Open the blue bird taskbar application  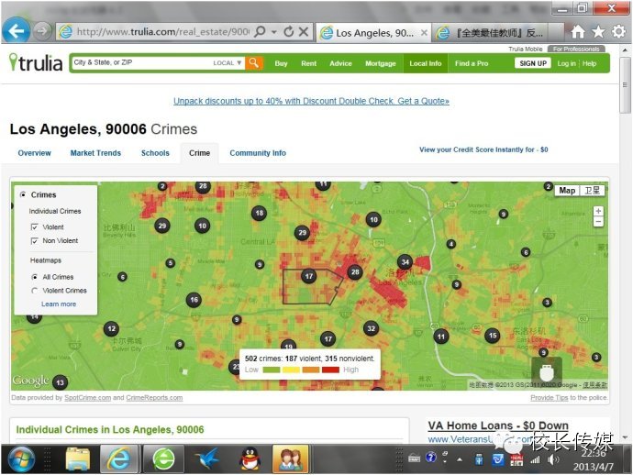pyautogui.click(x=206, y=458)
